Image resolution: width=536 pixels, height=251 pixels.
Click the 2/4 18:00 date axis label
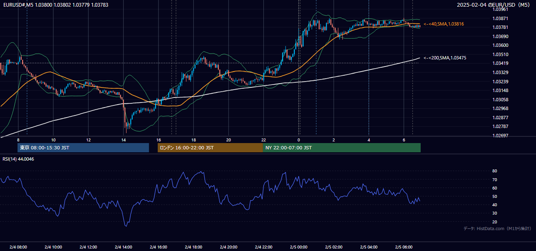pos(193,247)
